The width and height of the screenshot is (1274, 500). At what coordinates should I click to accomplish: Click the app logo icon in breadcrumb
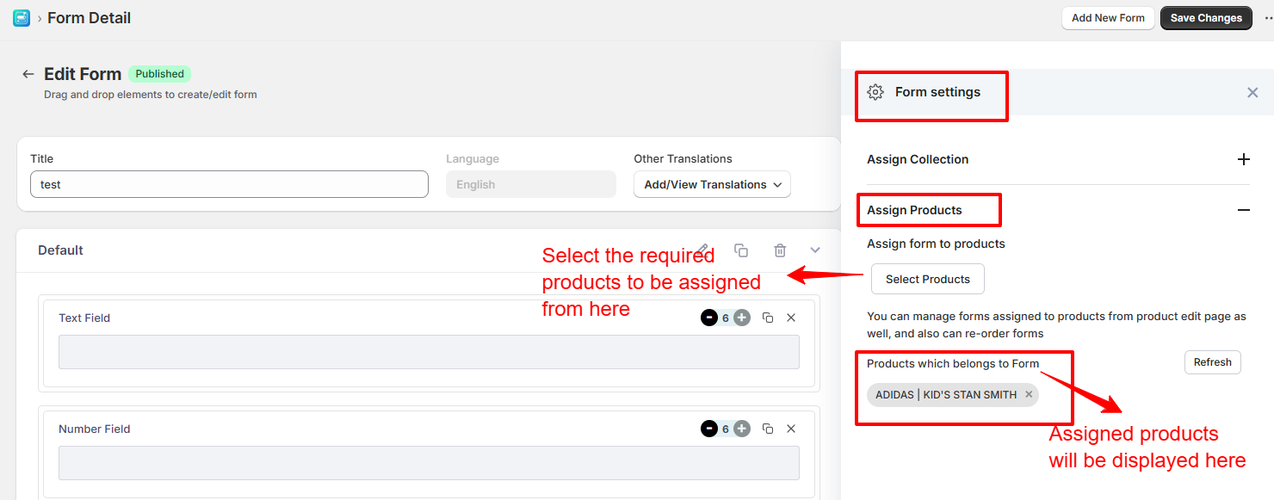pos(22,18)
